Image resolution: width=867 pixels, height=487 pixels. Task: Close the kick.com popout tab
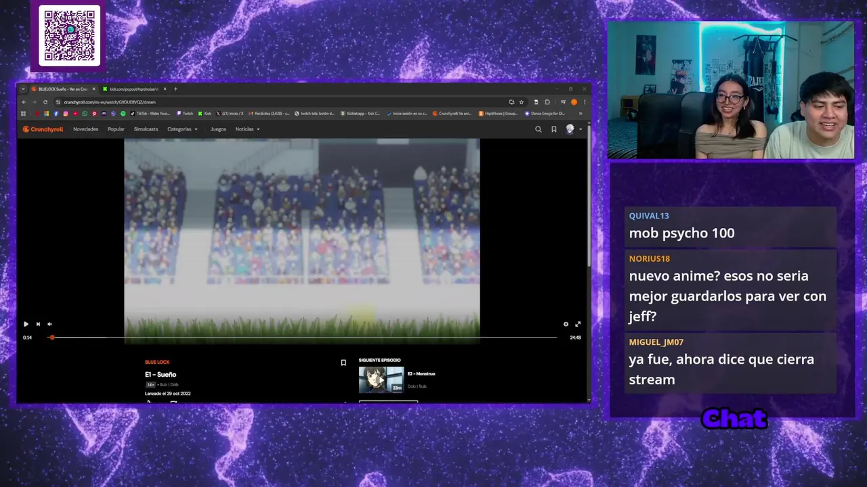tap(165, 89)
